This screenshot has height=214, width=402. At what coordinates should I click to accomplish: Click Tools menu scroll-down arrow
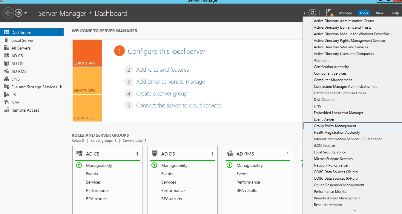355,210
